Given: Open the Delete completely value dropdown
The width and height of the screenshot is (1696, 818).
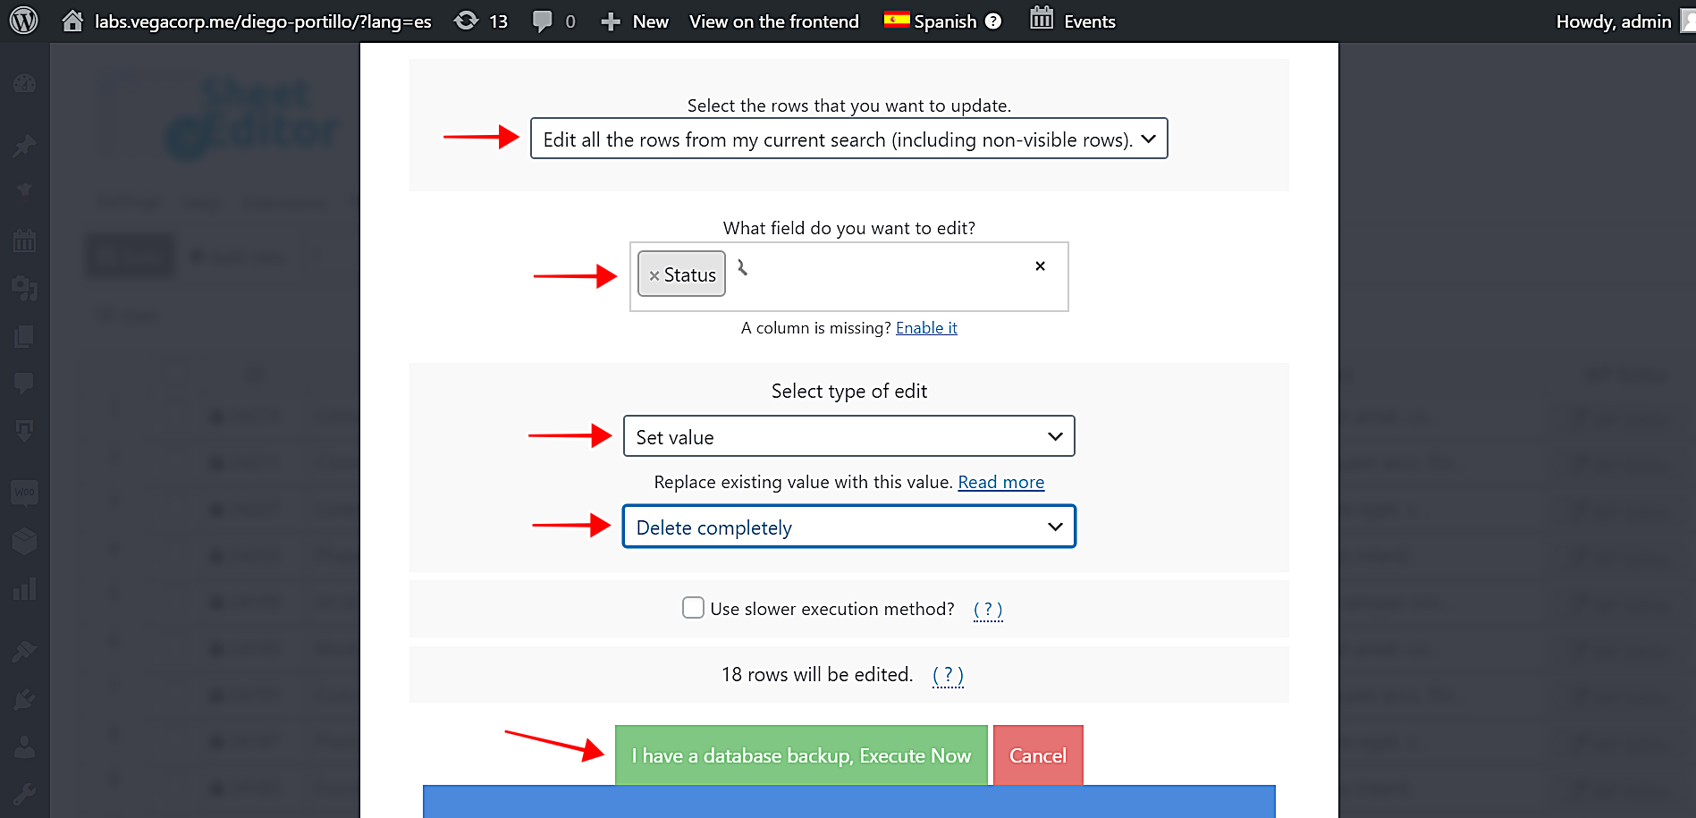Looking at the screenshot, I should click(x=848, y=527).
